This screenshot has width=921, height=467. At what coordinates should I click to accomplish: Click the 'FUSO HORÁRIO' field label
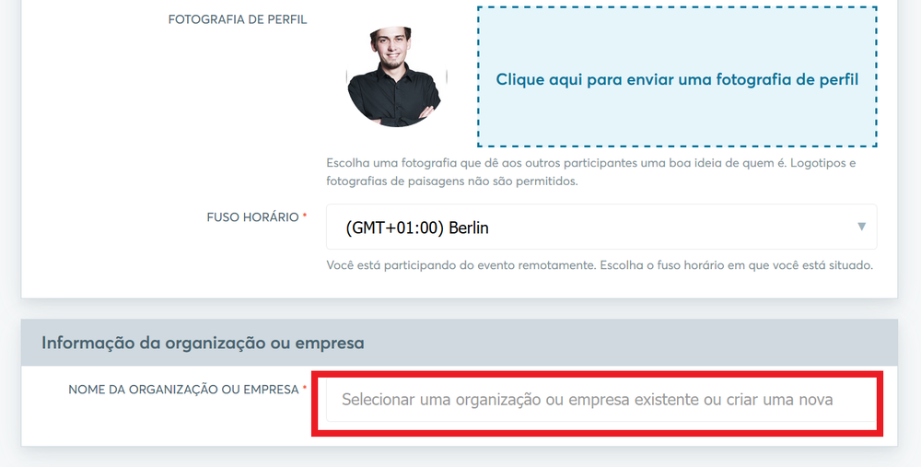252,217
